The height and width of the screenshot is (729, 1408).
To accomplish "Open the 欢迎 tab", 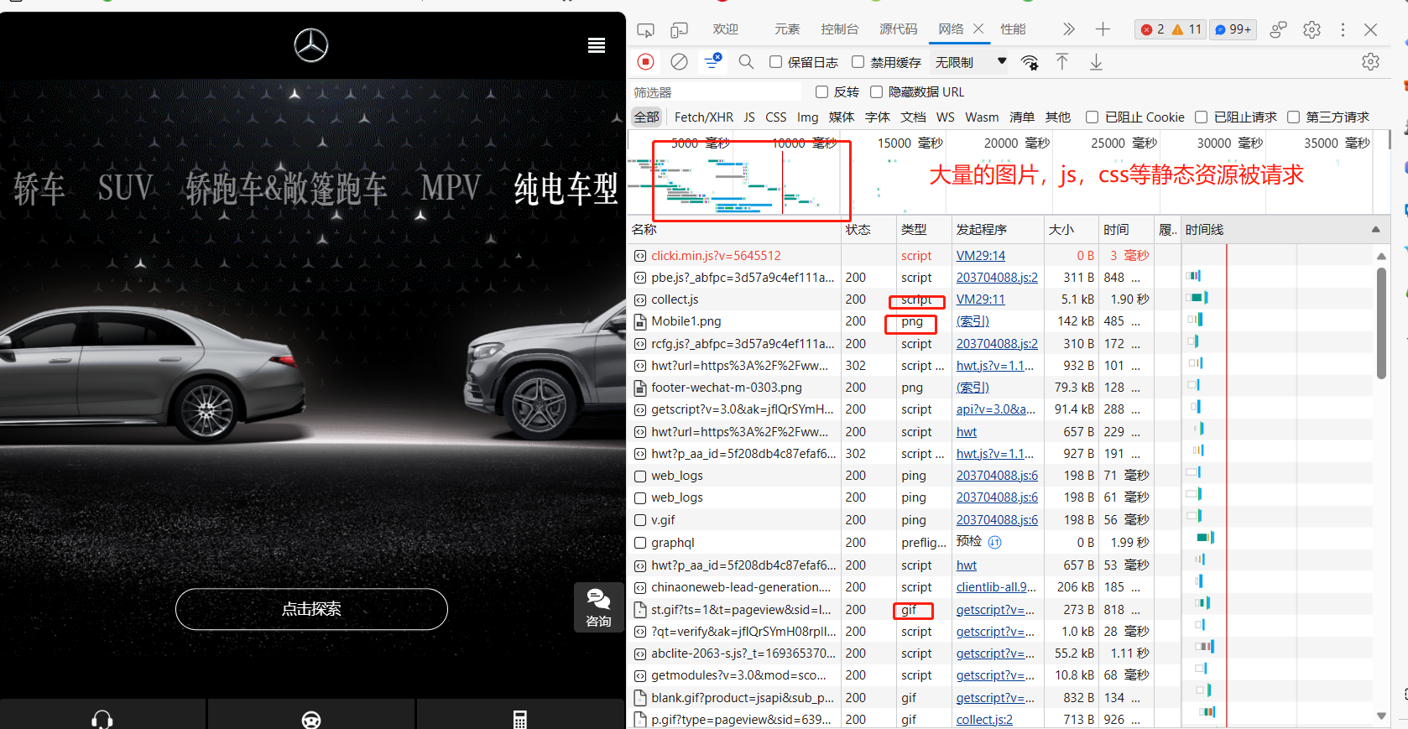I will 726,29.
